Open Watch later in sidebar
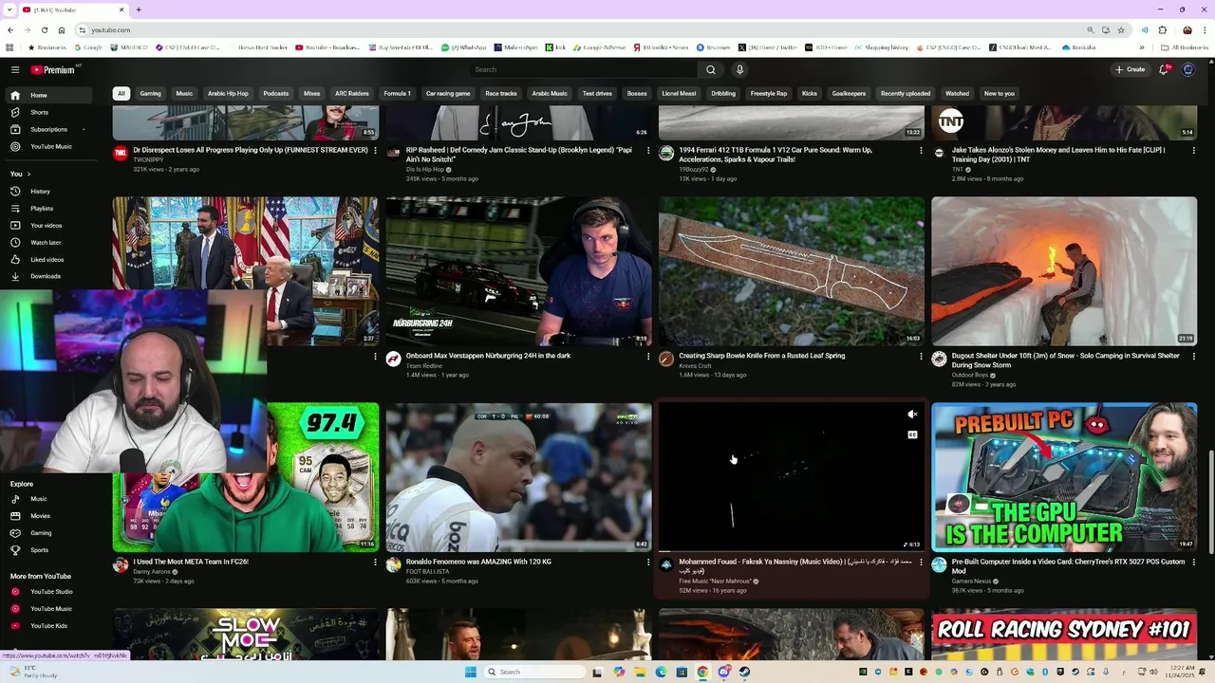1215x683 pixels. 47,243
